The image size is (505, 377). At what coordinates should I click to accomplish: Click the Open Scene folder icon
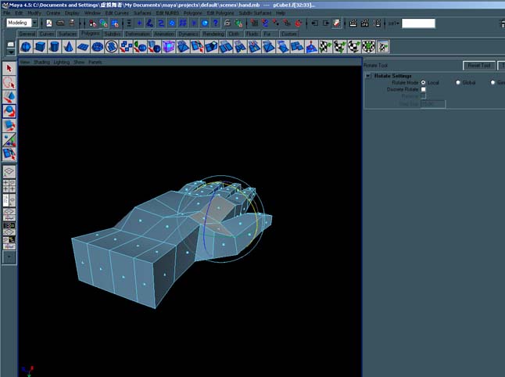pyautogui.click(x=60, y=23)
